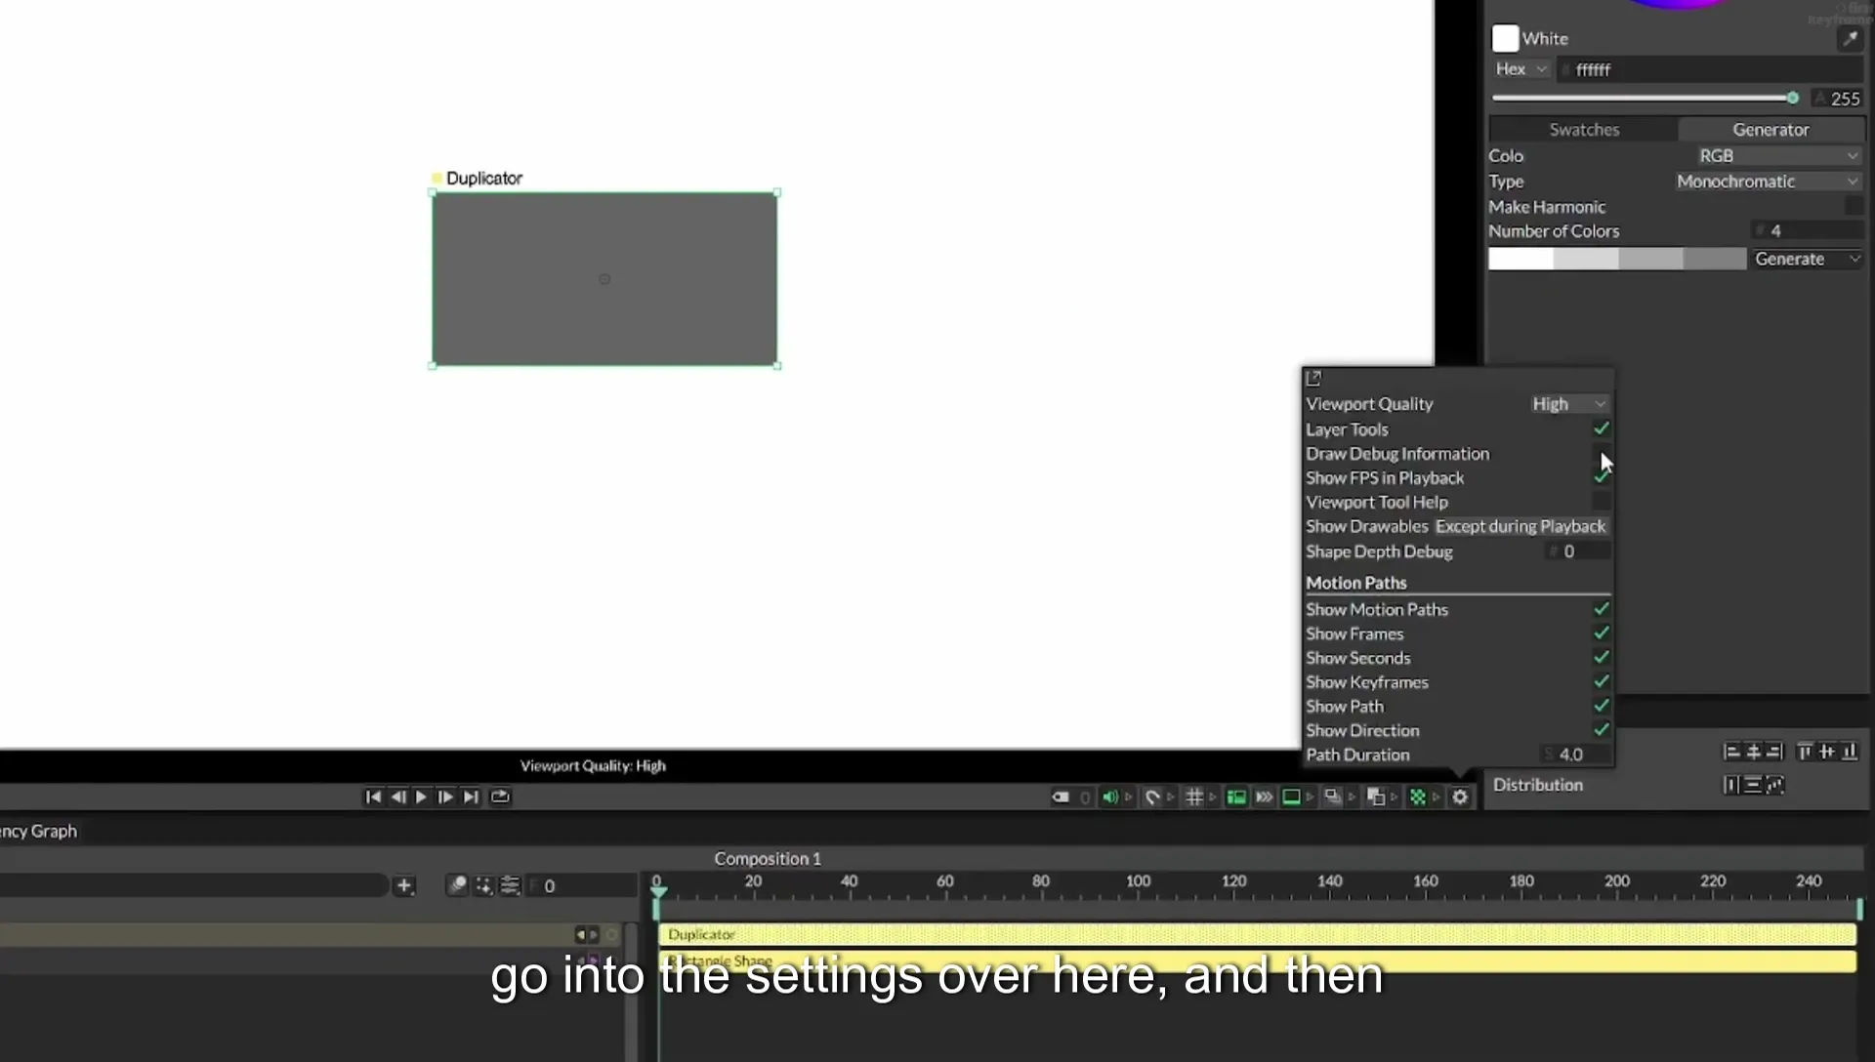Click the Composition 1 tab title
This screenshot has height=1062, width=1875.
click(x=767, y=859)
